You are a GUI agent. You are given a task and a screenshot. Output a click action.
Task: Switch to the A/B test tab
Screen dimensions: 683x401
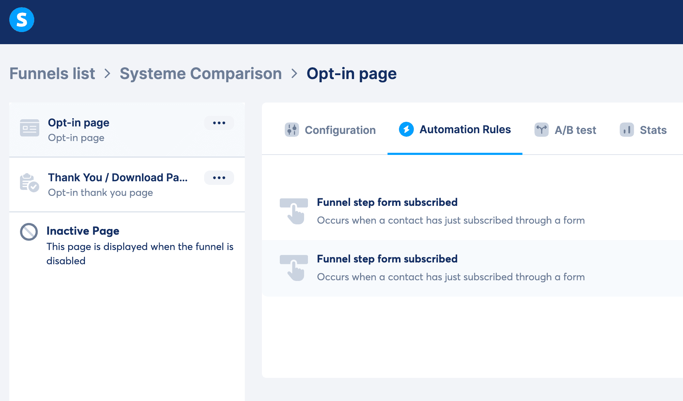coord(575,130)
